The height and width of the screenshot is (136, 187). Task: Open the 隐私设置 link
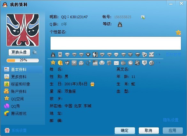(x=171, y=120)
